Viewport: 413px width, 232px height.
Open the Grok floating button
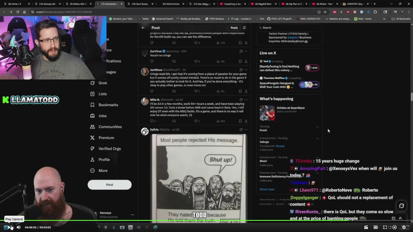coord(401,206)
